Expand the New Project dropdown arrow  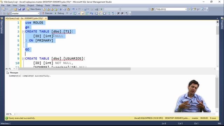pyautogui.click(x=7, y=9)
